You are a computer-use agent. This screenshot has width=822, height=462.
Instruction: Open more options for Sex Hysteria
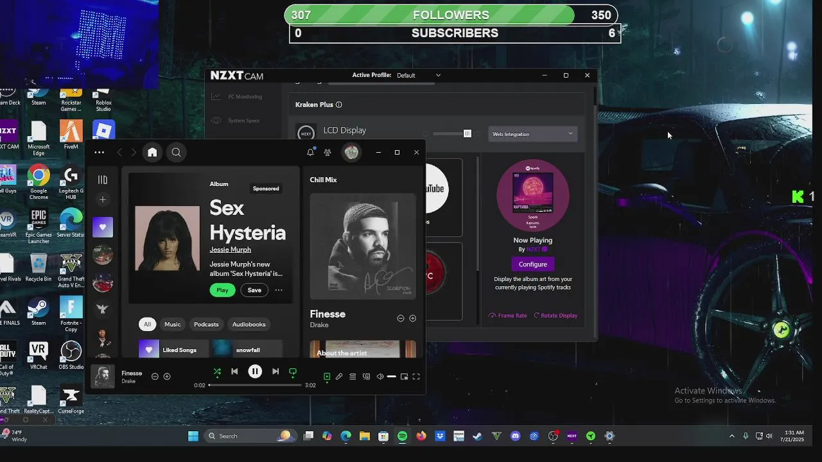[x=279, y=290]
